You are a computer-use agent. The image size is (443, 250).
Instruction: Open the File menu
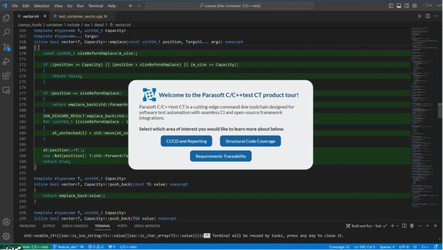[x=14, y=6]
